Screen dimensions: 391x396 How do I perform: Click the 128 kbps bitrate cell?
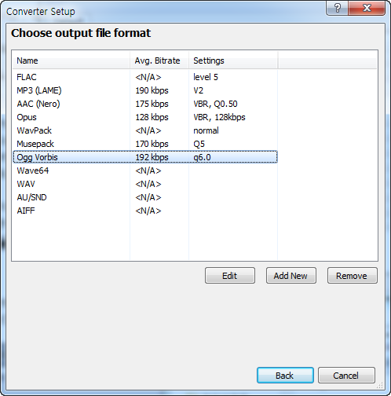coord(152,117)
